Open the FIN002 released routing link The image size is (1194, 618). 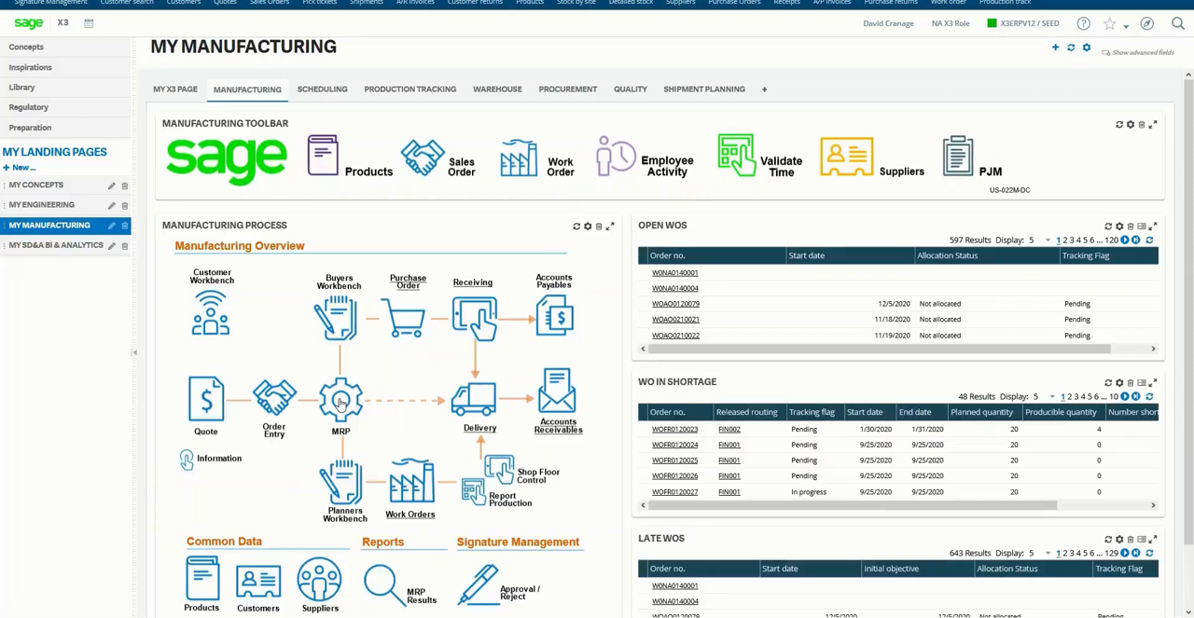coord(729,430)
